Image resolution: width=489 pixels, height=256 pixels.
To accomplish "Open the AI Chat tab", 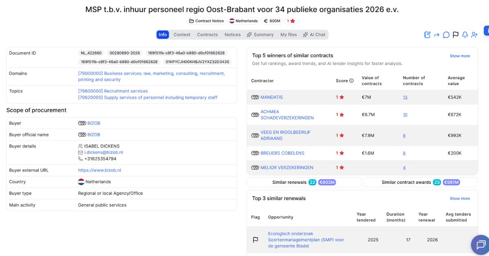I will pos(314,35).
